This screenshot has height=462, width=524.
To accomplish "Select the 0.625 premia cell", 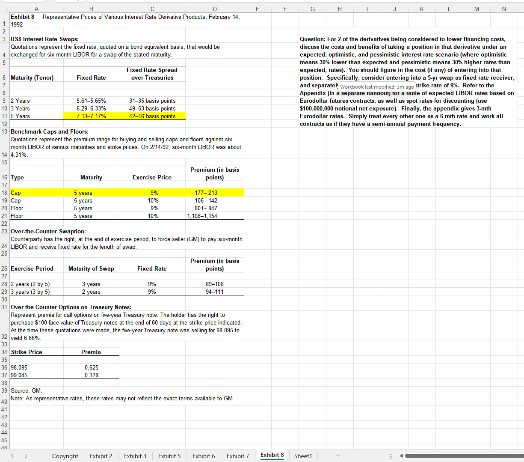I will 91,367.
